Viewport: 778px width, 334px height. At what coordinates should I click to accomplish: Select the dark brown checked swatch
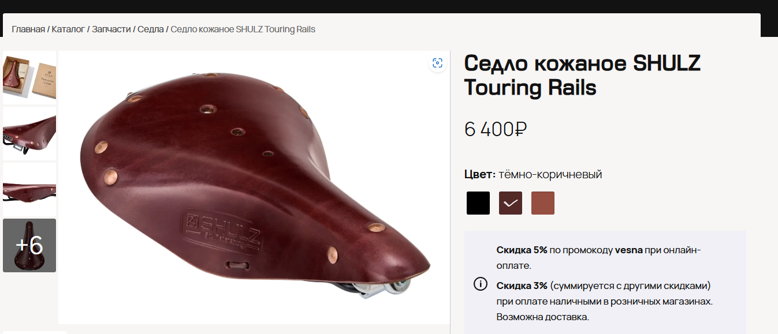511,203
